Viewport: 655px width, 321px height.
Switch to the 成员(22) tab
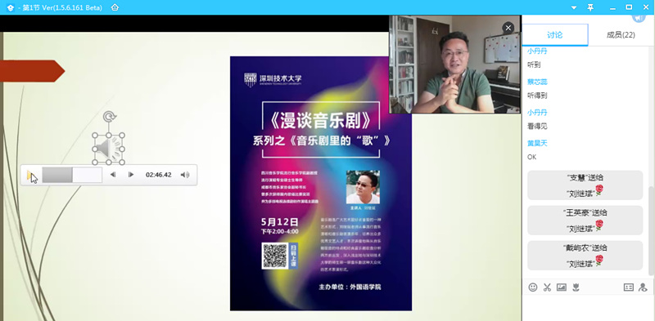coord(621,35)
